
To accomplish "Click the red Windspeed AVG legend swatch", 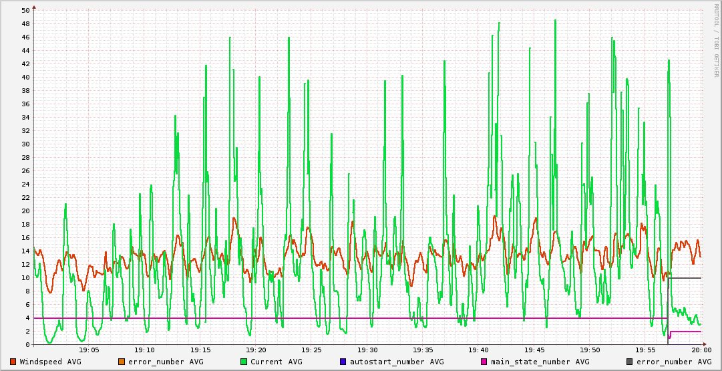I will 13,362.
